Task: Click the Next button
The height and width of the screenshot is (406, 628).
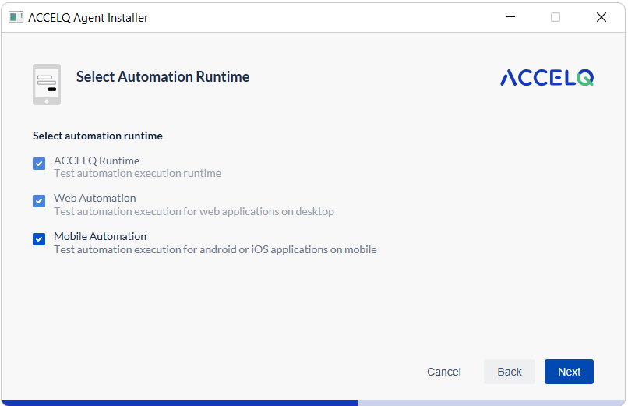Action: pyautogui.click(x=569, y=372)
